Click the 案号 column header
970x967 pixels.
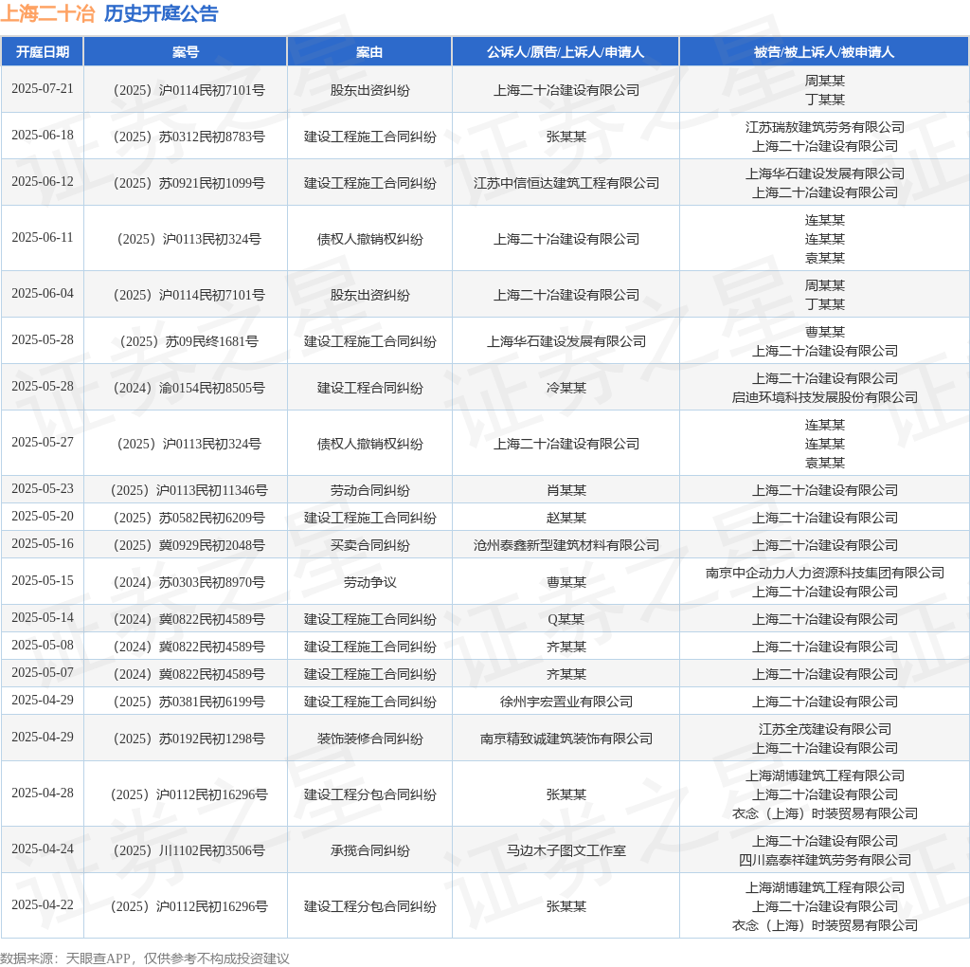pos(185,52)
